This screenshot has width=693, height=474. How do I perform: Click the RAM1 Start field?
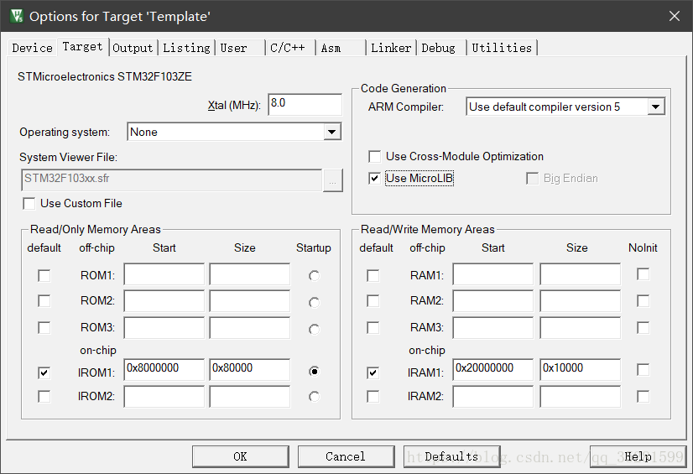[x=493, y=274]
